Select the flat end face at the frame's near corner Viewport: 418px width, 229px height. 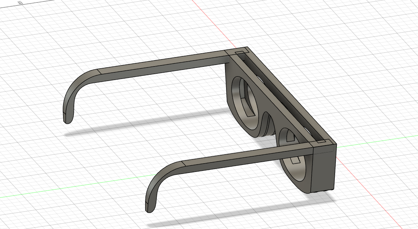pyautogui.click(x=324, y=168)
